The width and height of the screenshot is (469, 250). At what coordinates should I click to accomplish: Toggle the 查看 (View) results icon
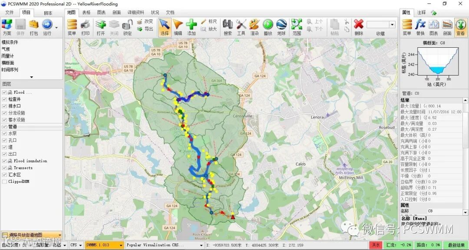pos(461,27)
